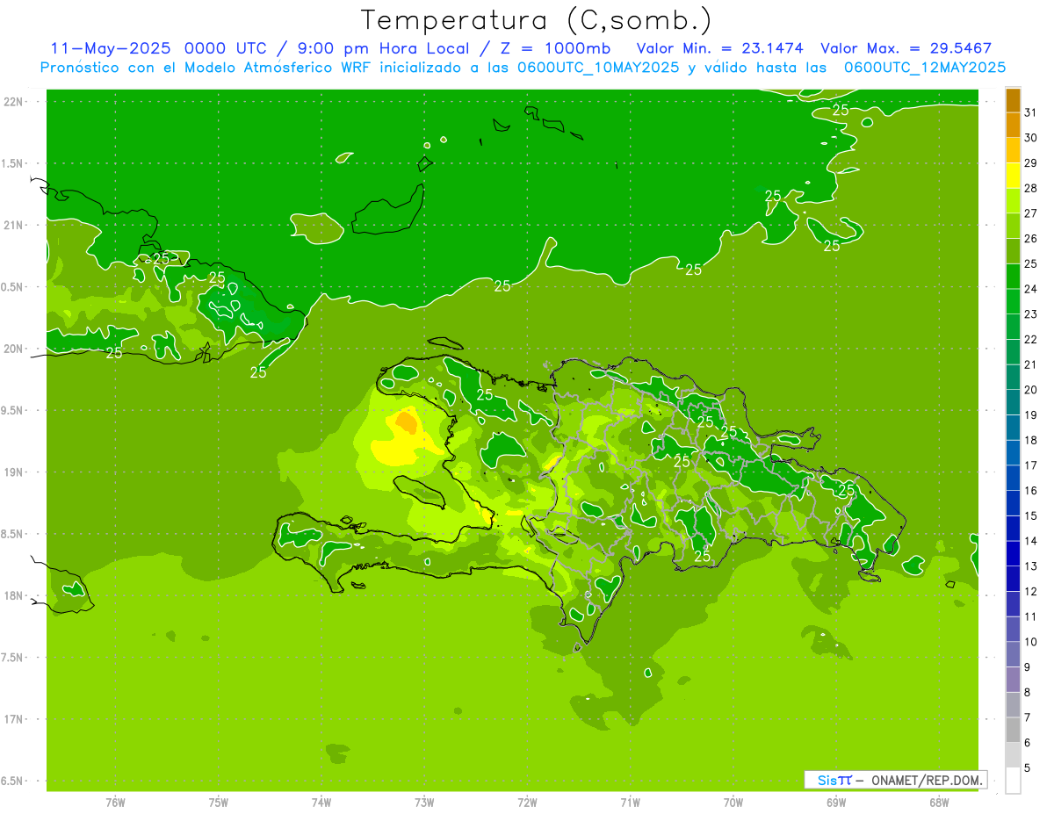Click the color scale label "26"

pos(1031,239)
